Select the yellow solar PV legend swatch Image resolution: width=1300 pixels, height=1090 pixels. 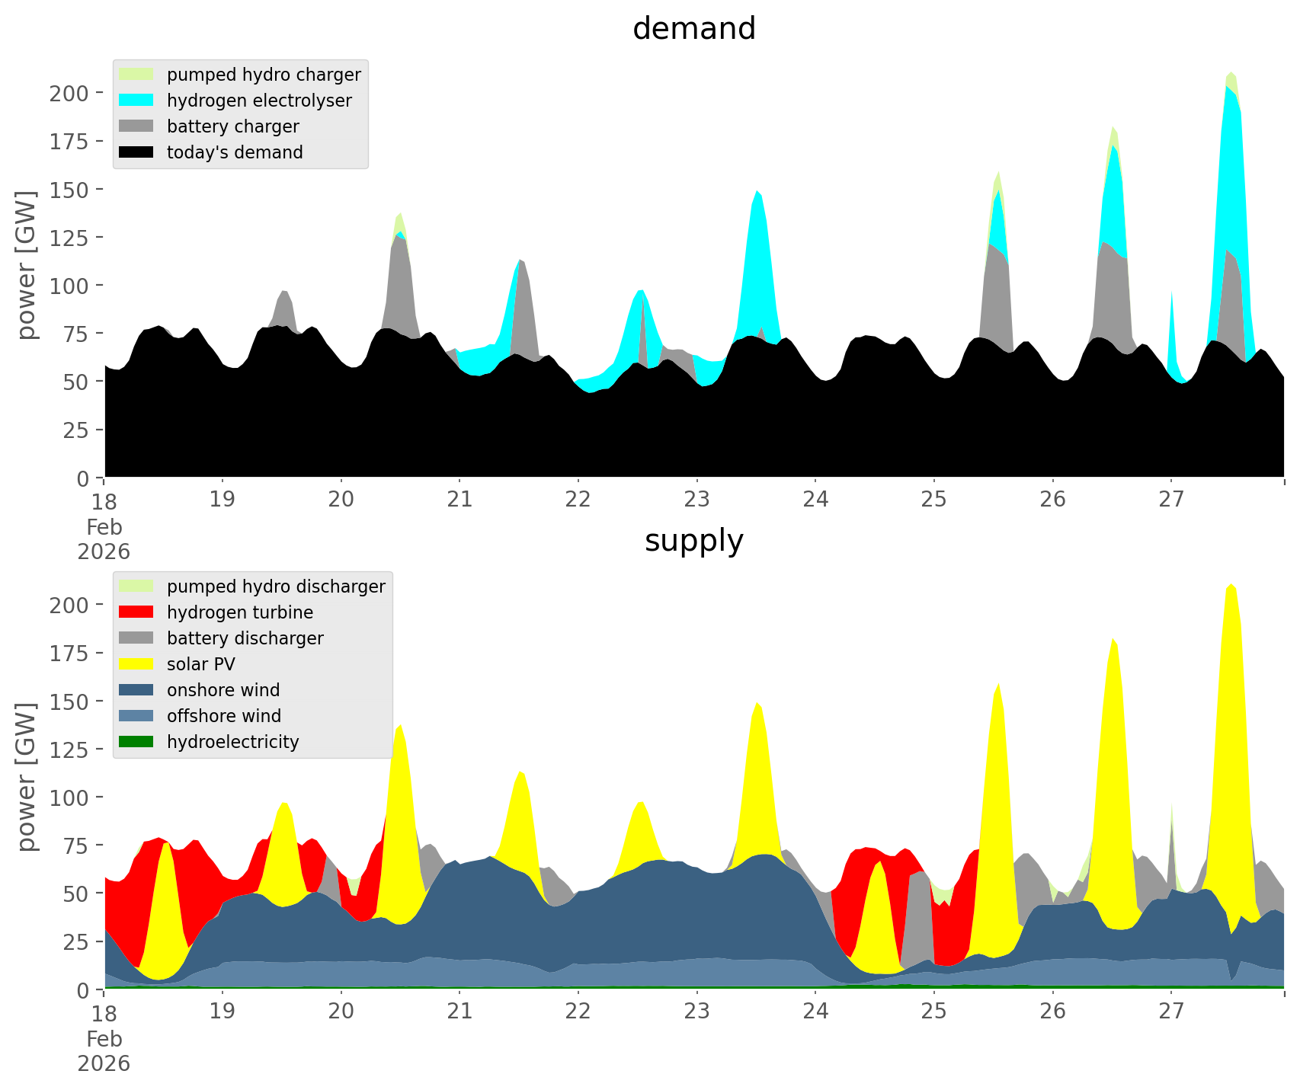click(x=136, y=664)
